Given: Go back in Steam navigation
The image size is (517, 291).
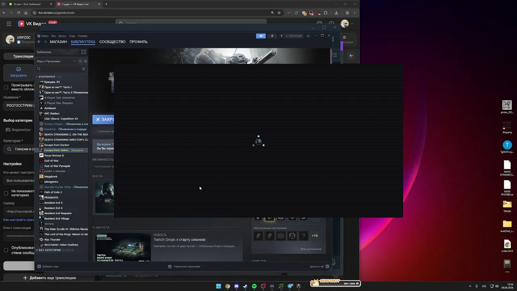Looking at the screenshot, I should [39, 42].
